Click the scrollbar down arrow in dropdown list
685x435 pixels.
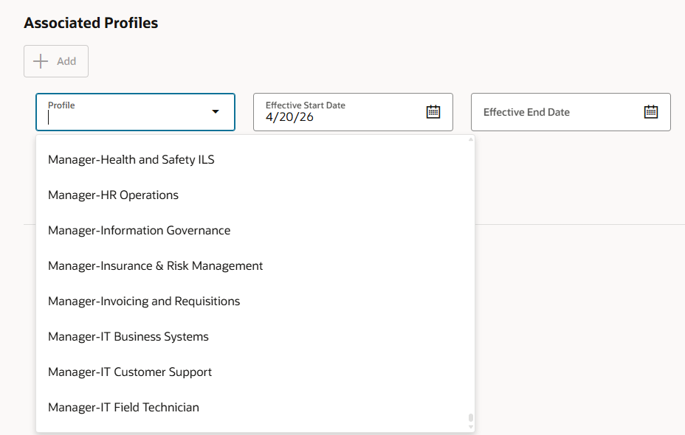[470, 427]
